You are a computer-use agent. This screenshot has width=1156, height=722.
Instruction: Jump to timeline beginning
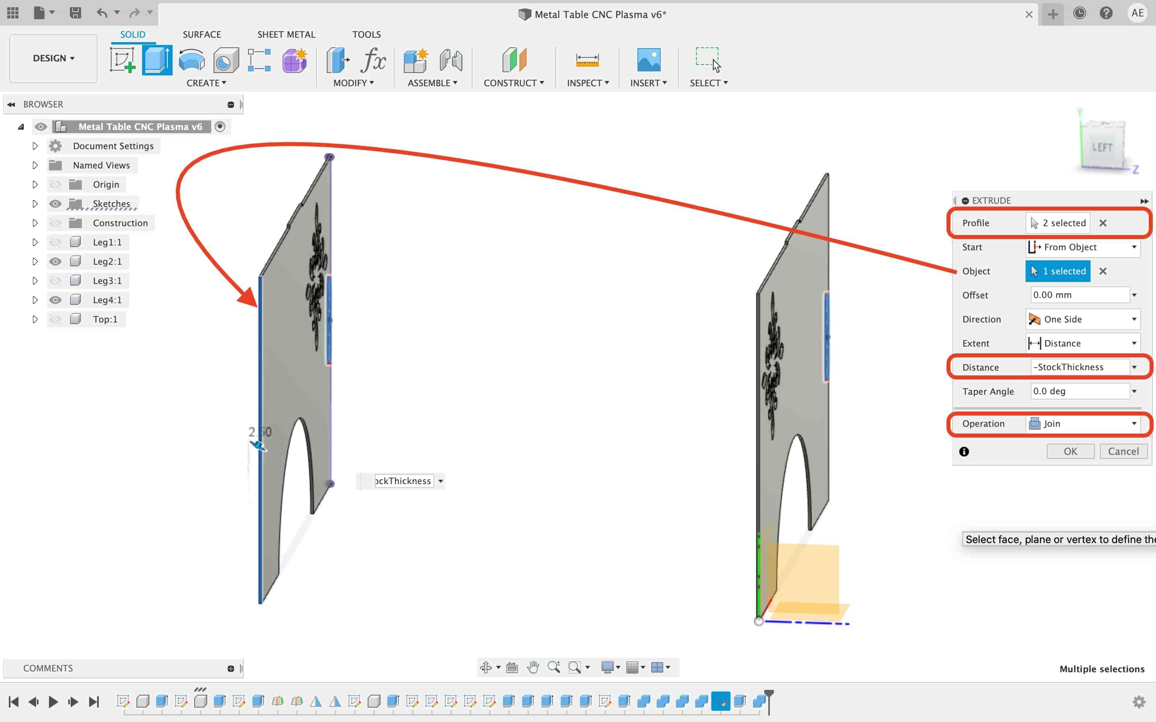click(13, 702)
